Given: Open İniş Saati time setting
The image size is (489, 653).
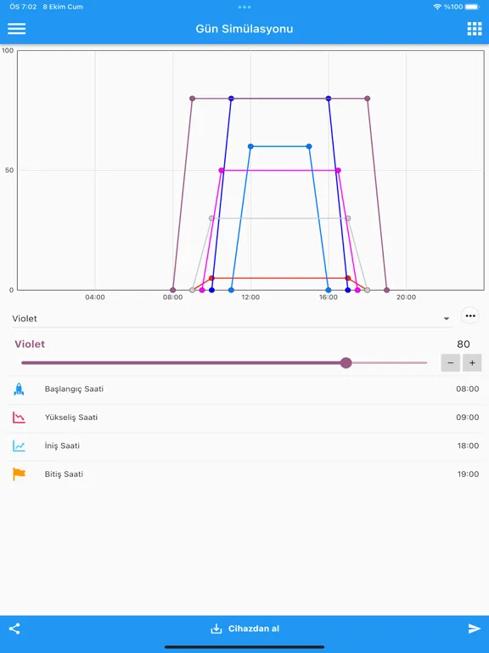Looking at the screenshot, I should point(244,446).
